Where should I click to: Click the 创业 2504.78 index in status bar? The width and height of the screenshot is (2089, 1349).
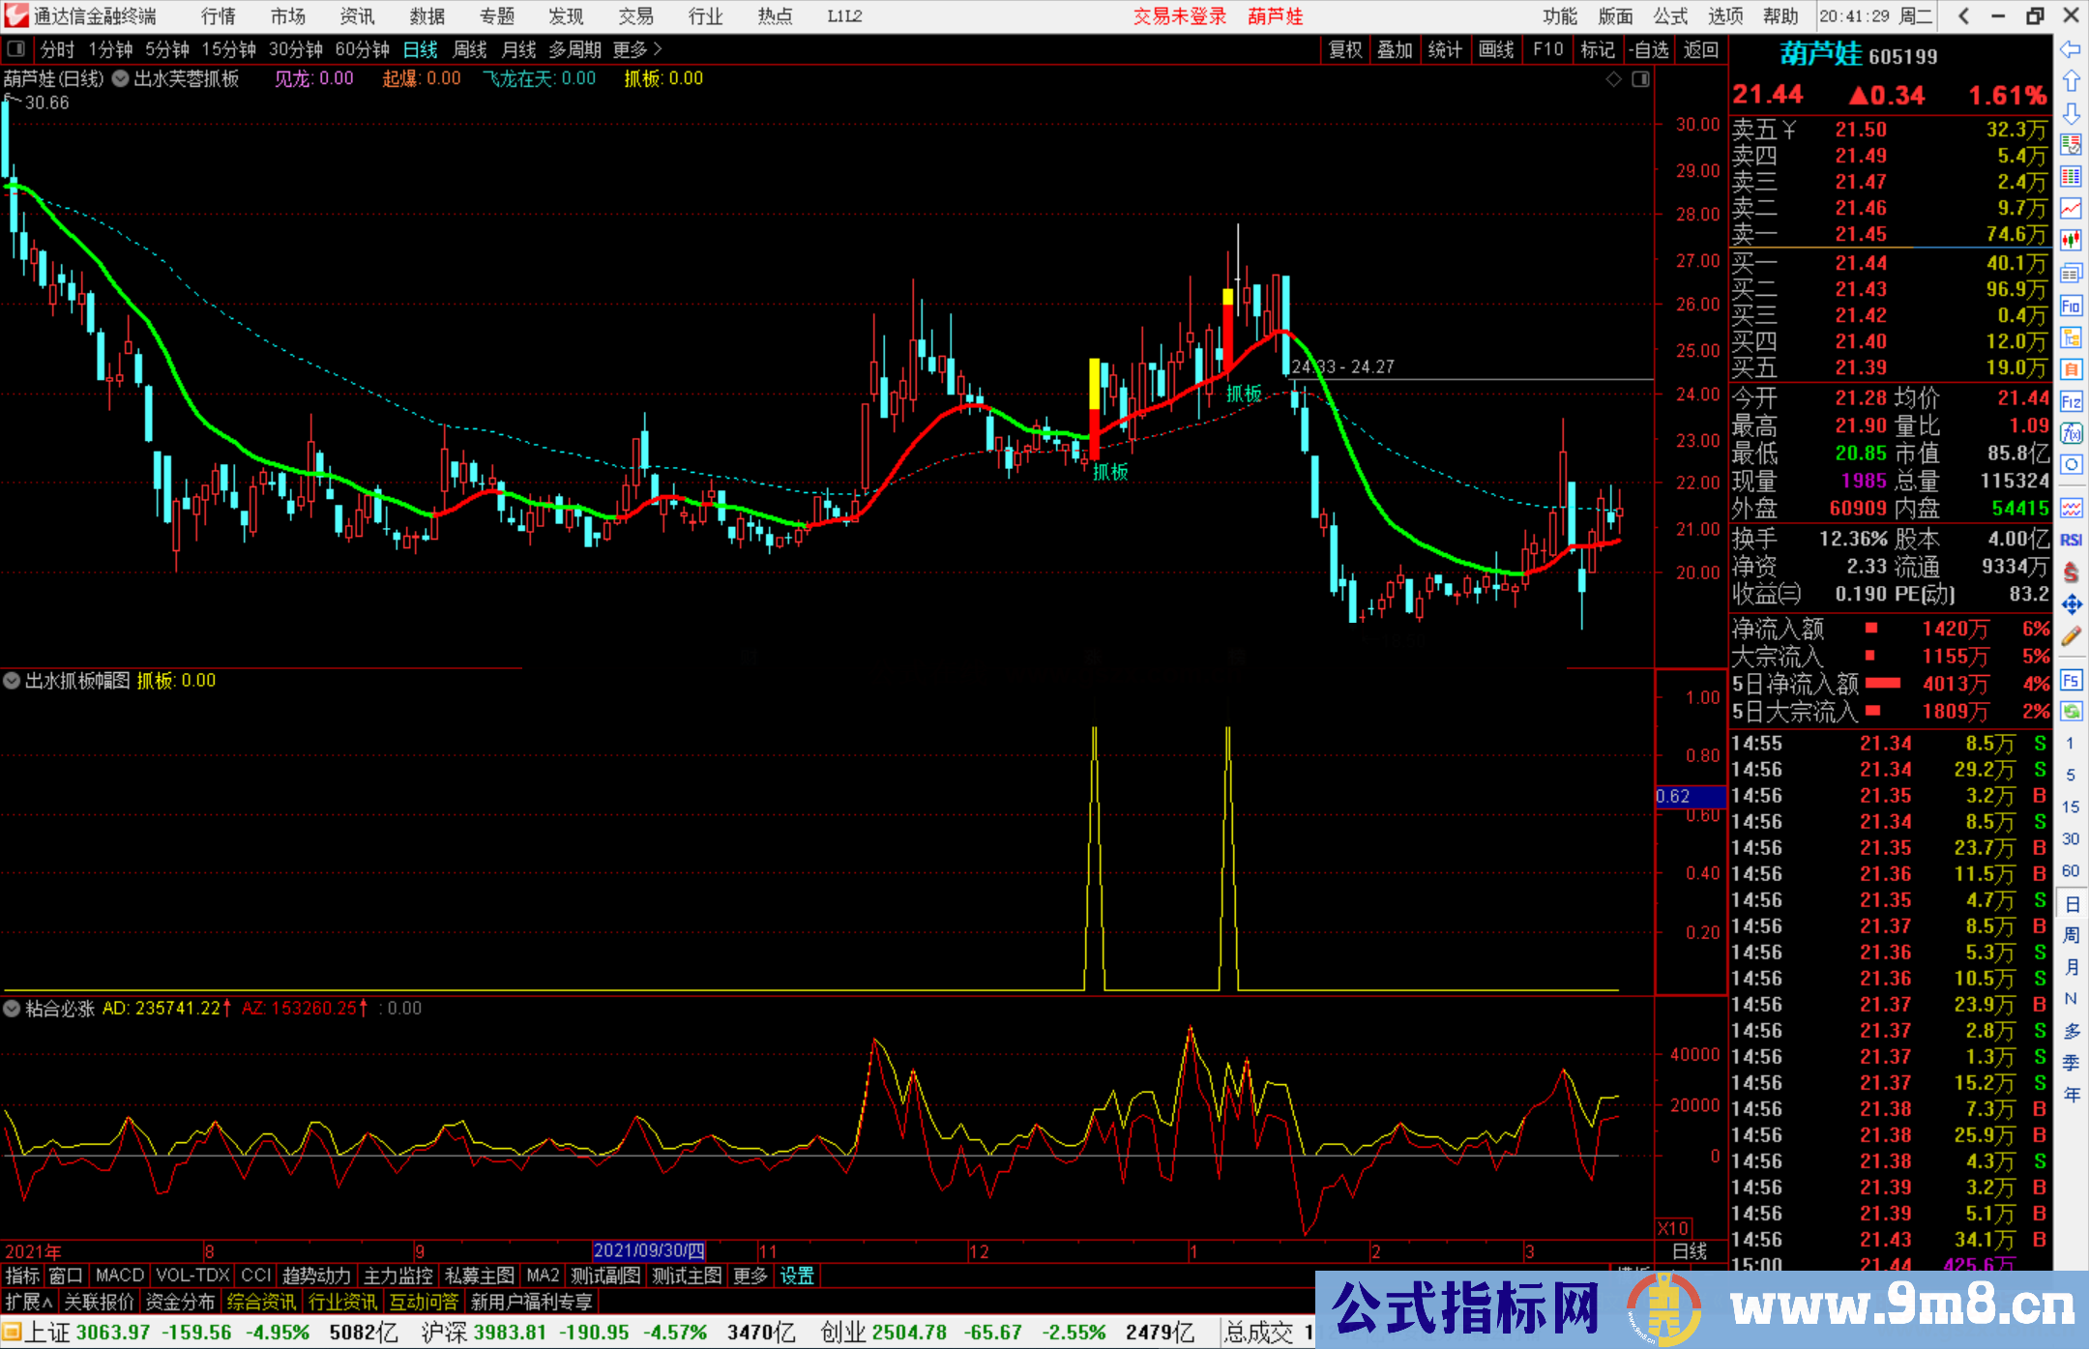coord(883,1333)
